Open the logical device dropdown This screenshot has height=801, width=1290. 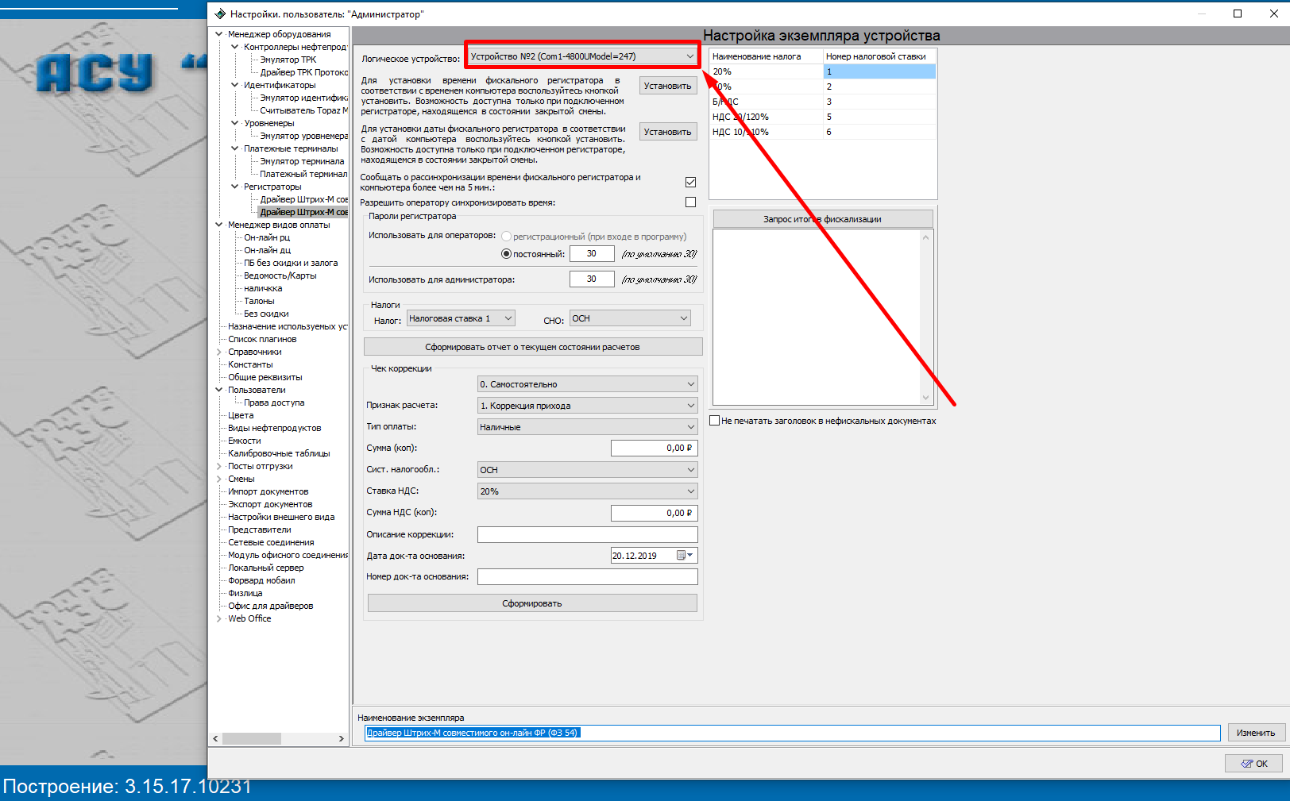(689, 56)
